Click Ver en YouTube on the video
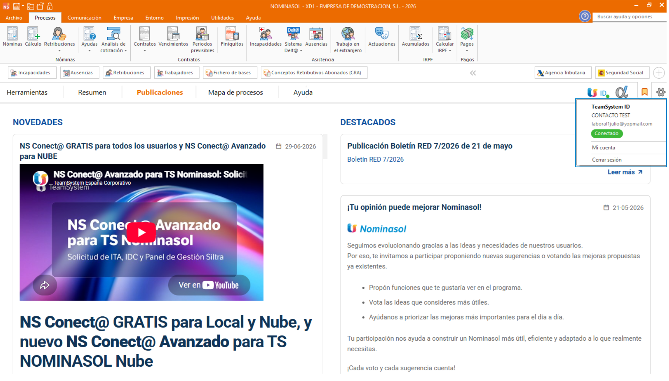 point(209,285)
